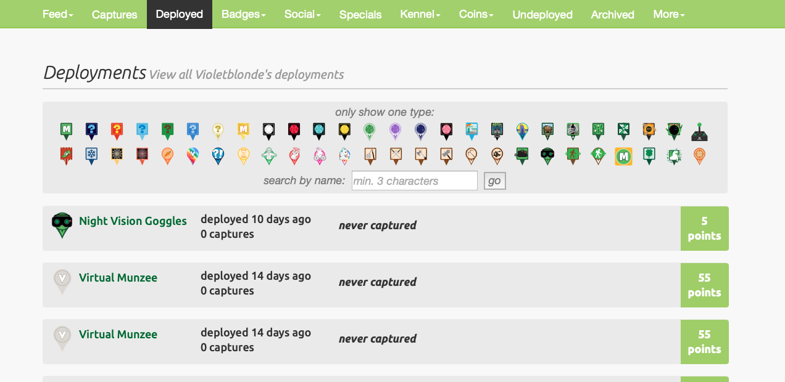Filter by the four-leaf clover pin icon
Image resolution: width=785 pixels, height=382 pixels.
(649, 156)
